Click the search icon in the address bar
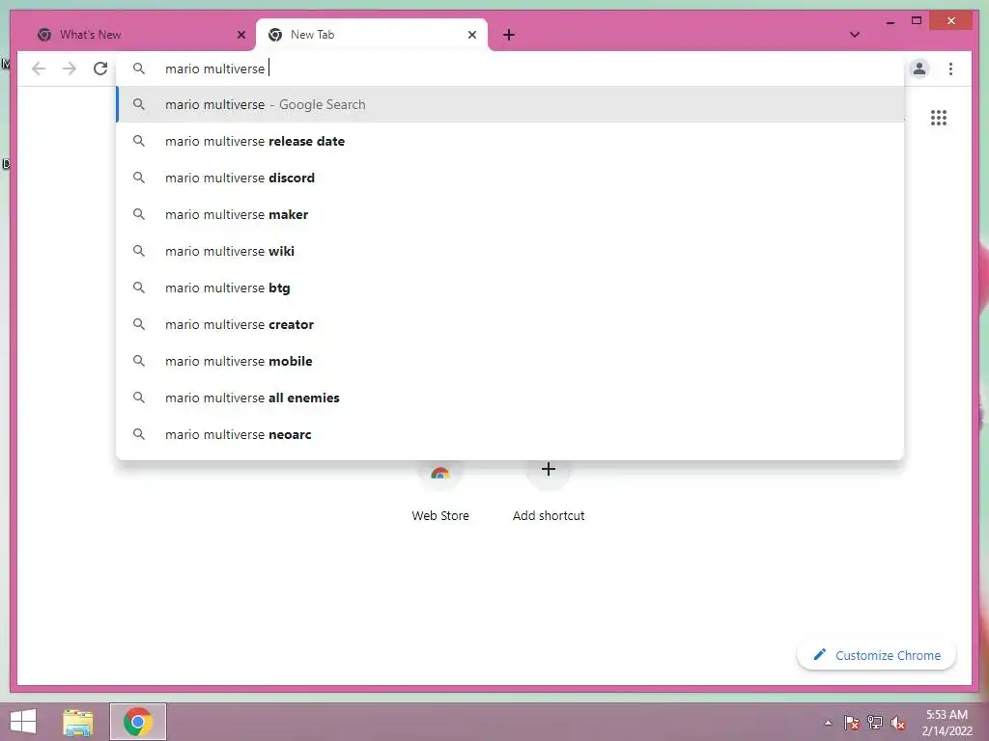The image size is (989, 741). pyautogui.click(x=139, y=69)
